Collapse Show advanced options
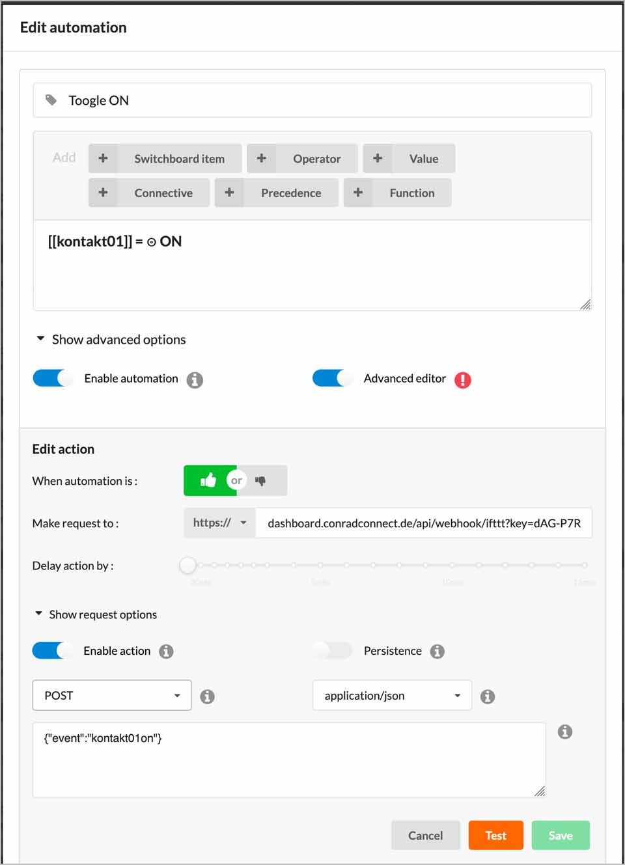 [111, 340]
